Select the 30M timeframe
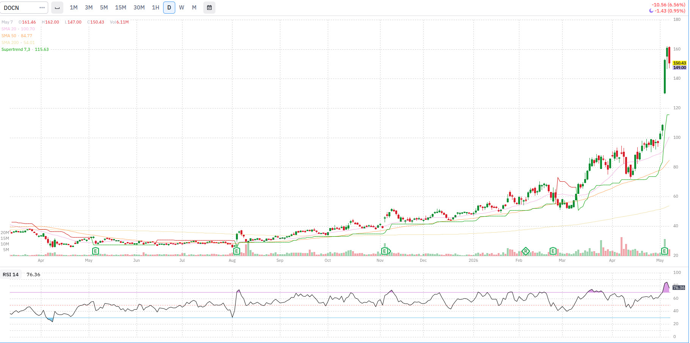Screen dimensions: 690x343 point(139,8)
